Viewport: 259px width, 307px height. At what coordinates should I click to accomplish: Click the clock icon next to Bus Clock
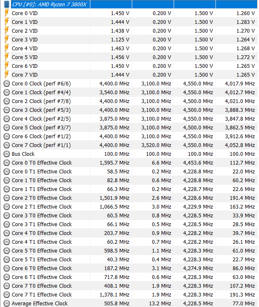(7, 154)
